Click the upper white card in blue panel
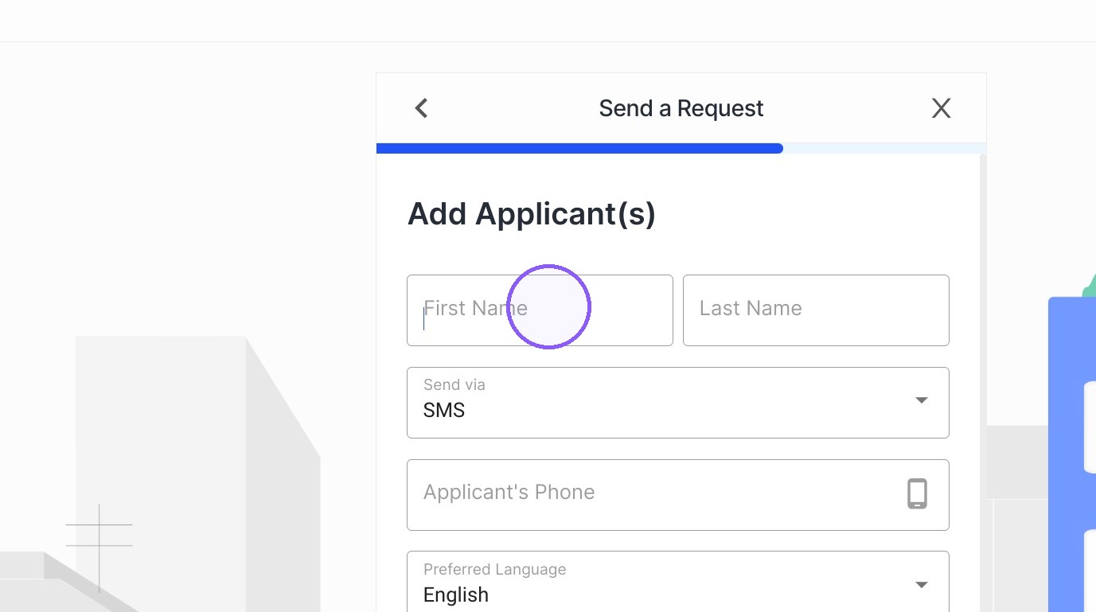Screen dimensions: 1096x612 pos(1090,427)
